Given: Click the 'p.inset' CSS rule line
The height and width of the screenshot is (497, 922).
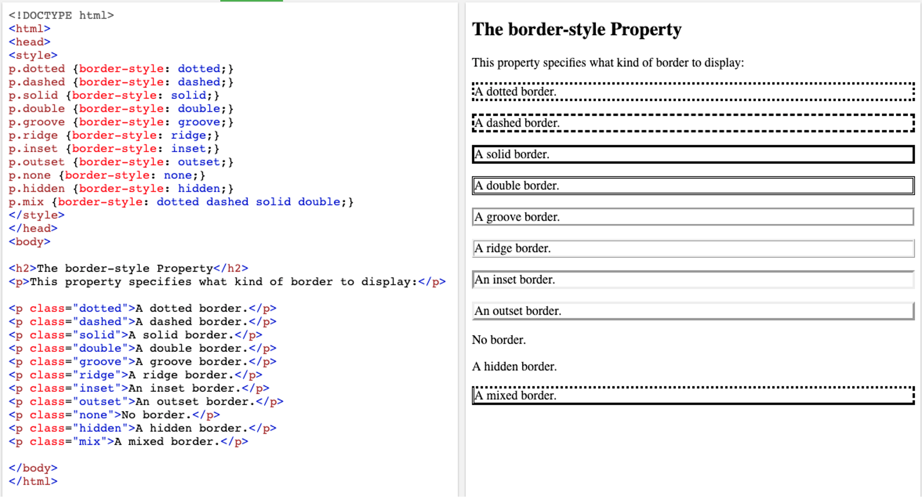Looking at the screenshot, I should point(114,149).
